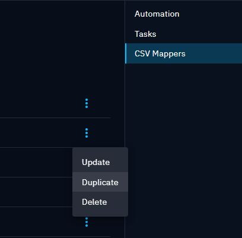Click the kebab icon of the second listed row
This screenshot has width=242, height=238.
87,133
